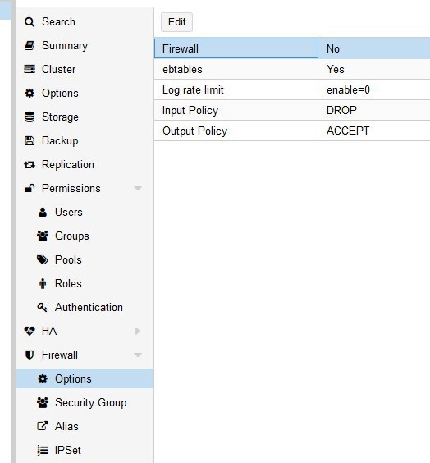This screenshot has width=430, height=463.
Task: Select the Input Policy row
Action: (x=292, y=111)
